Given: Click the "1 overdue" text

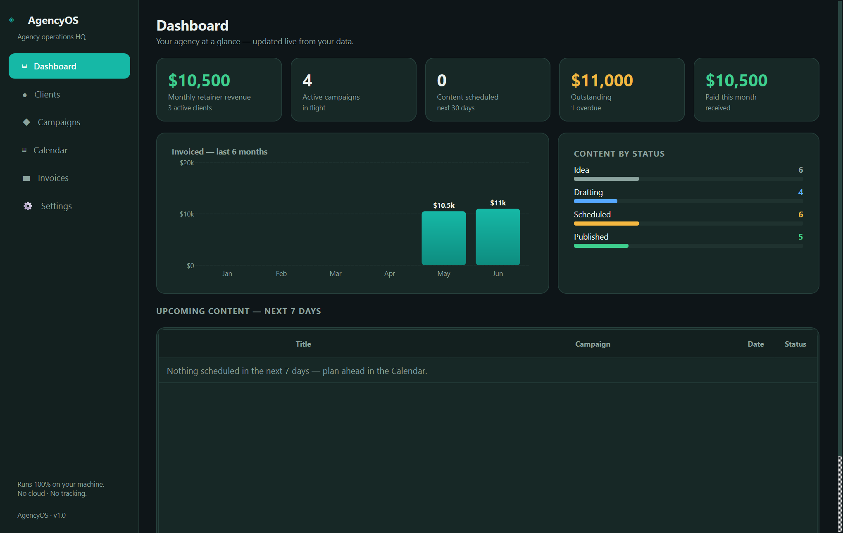Looking at the screenshot, I should (586, 108).
